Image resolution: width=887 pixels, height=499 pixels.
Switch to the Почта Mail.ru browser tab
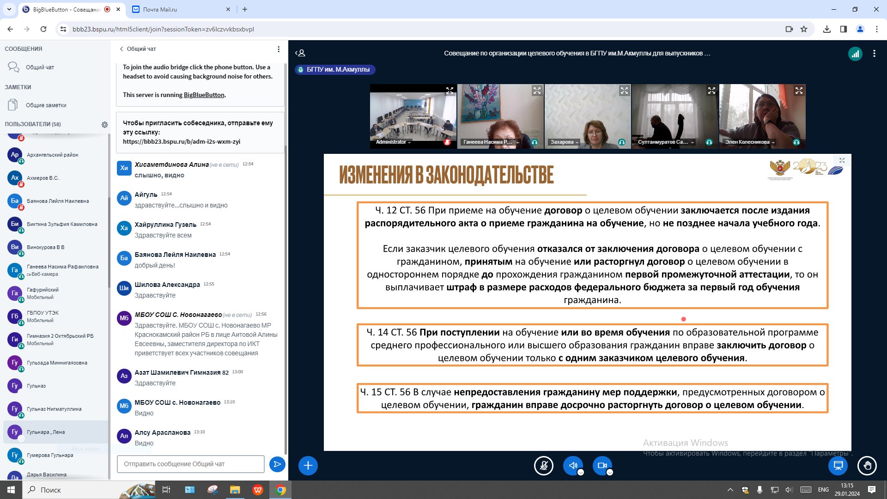[x=160, y=9]
